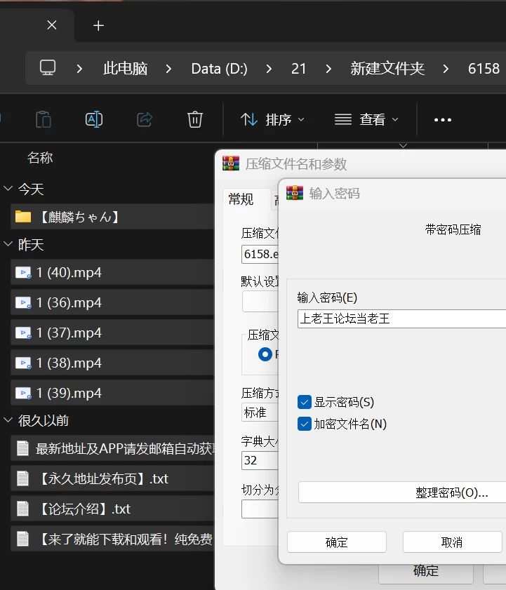
Task: Select 【论坛介绍】.txt file
Action: [112, 509]
